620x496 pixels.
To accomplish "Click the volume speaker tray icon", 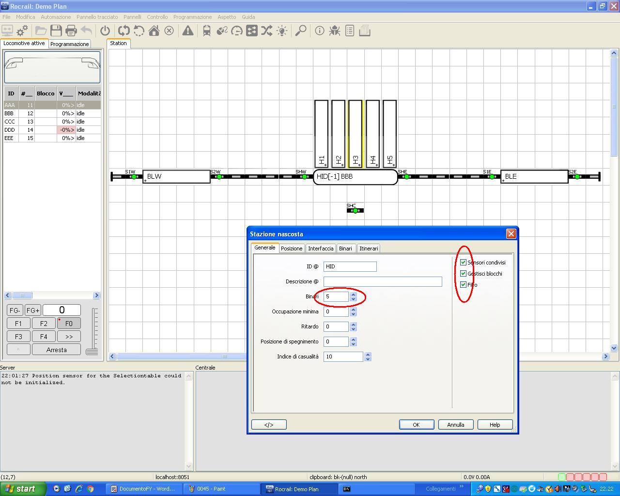I will [x=558, y=489].
